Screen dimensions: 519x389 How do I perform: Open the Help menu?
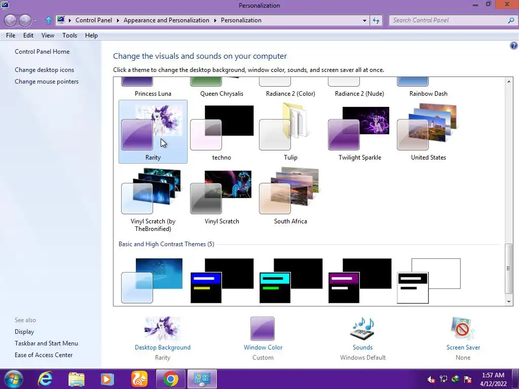91,35
